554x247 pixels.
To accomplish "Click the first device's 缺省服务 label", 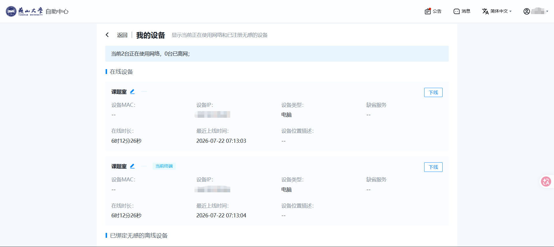I will point(376,105).
